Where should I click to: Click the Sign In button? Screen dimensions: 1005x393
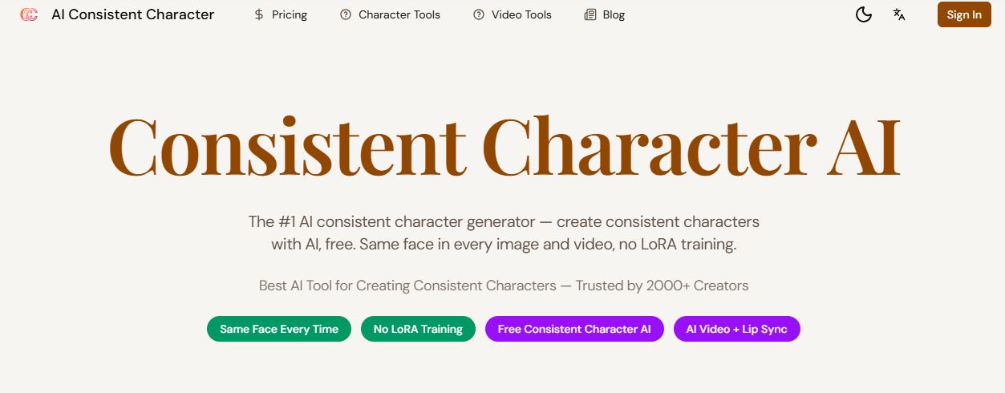coord(964,14)
